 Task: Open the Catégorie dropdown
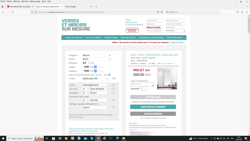coord(96,55)
